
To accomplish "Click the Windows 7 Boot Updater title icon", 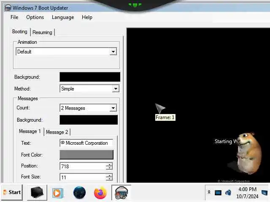I will pos(8,8).
